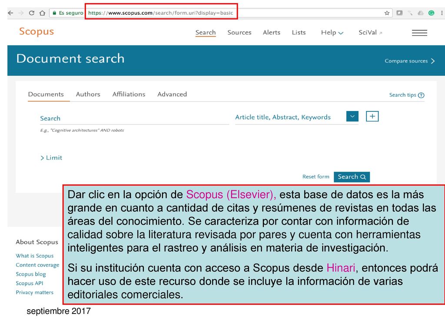Open Compare sources
Screen dimensions: 445x333
coord(409,61)
